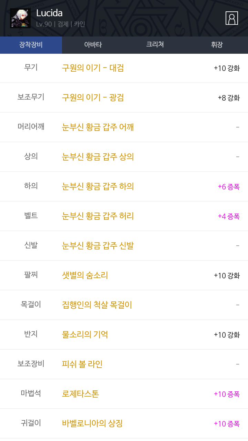View support equipment 피쉬 볼 라인
This screenshot has height=441, width=248.
pos(82,364)
